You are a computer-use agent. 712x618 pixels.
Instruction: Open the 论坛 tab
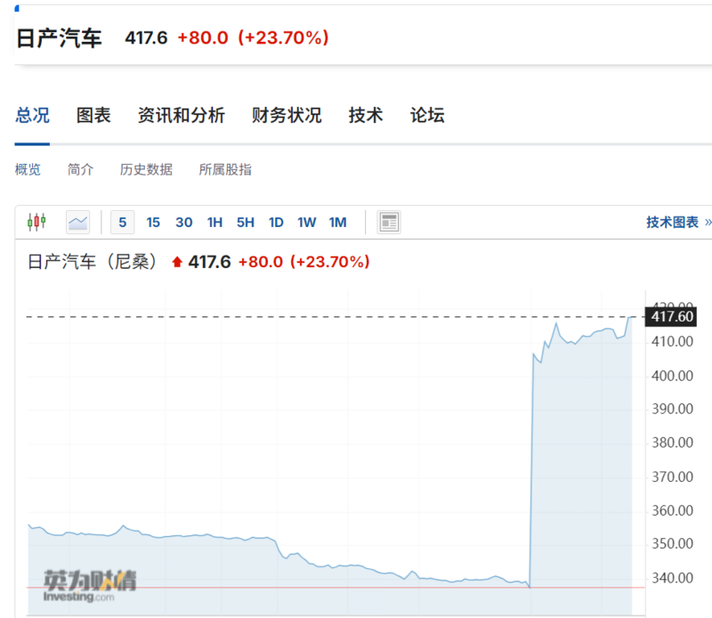coord(427,116)
